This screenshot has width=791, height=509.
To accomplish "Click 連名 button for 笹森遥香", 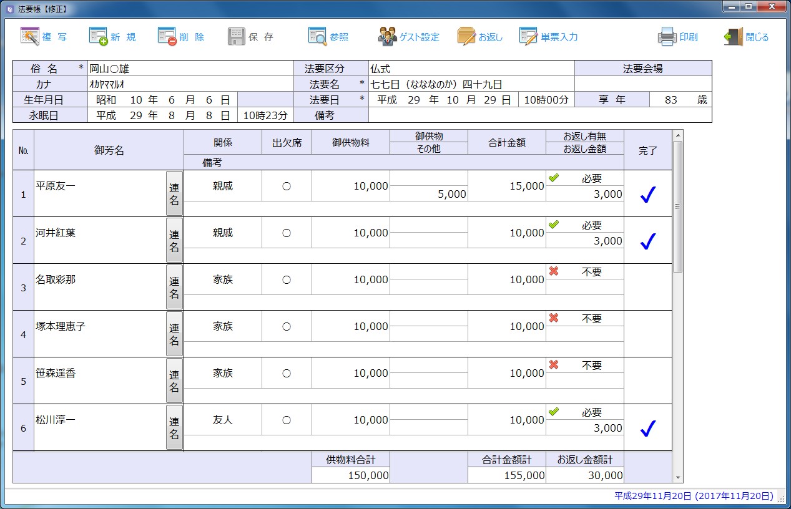I will point(174,381).
